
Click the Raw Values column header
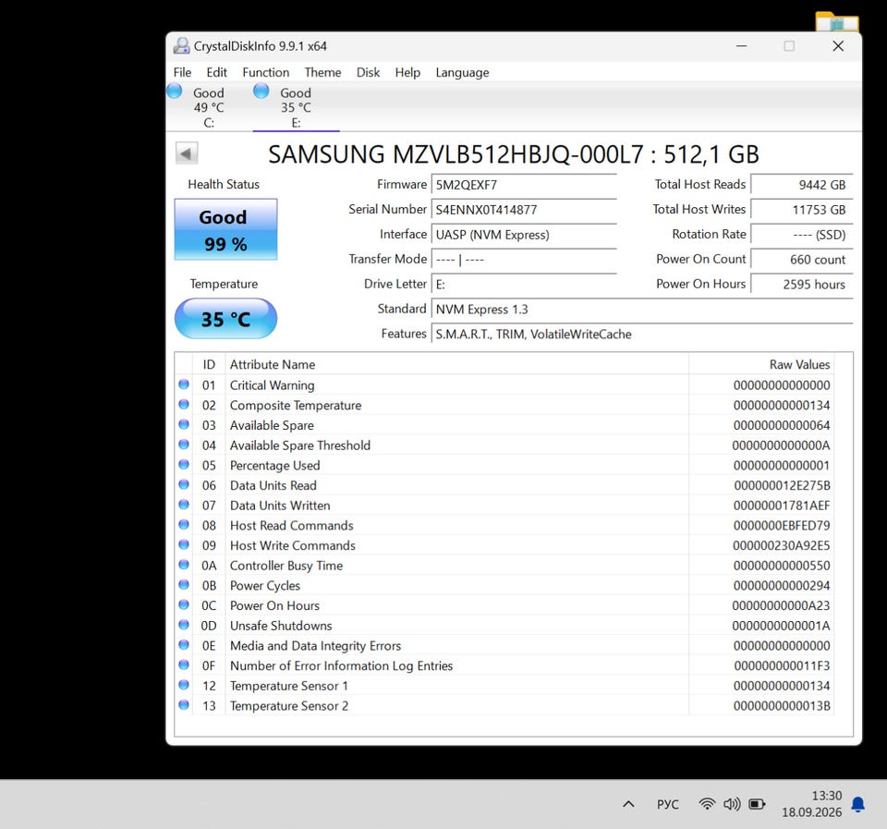click(761, 364)
